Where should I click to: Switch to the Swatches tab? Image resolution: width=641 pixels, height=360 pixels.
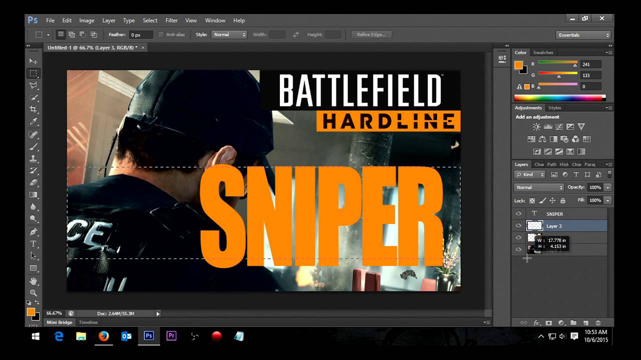click(543, 52)
